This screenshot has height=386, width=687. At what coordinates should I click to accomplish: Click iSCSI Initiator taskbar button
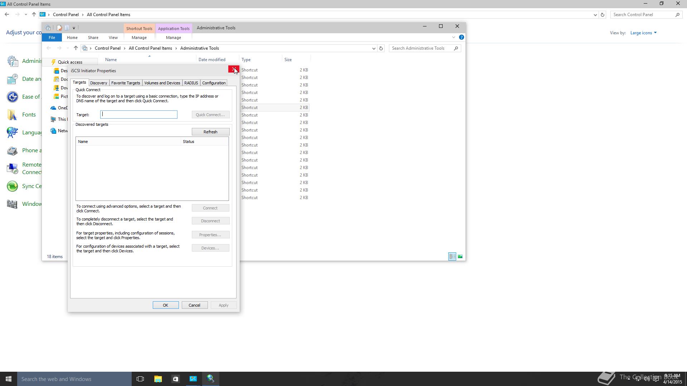(x=210, y=379)
